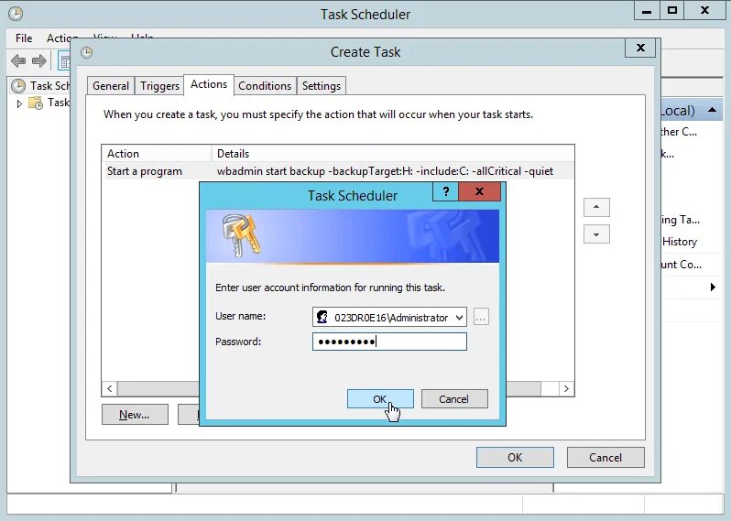Click the show/hide console tree toolbar icon

[64, 61]
